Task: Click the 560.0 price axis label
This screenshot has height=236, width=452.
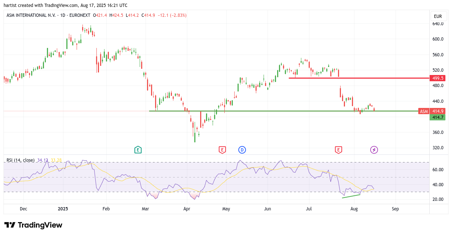Action: click(x=438, y=55)
